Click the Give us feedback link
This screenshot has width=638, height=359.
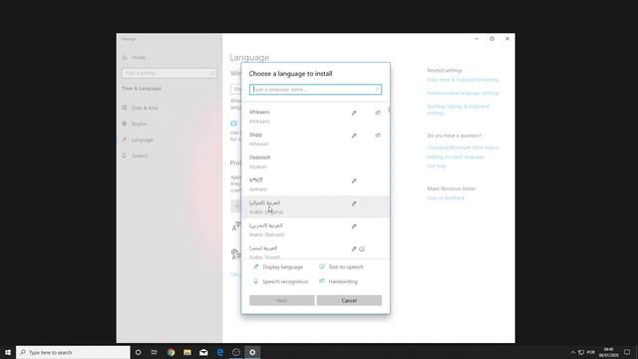pyautogui.click(x=446, y=197)
